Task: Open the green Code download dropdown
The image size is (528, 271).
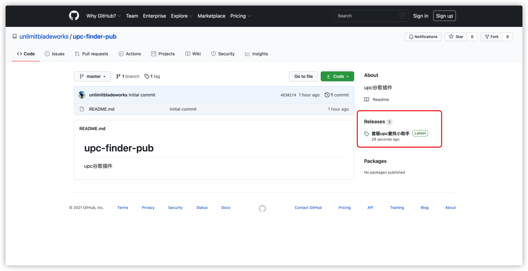Action: tap(337, 76)
